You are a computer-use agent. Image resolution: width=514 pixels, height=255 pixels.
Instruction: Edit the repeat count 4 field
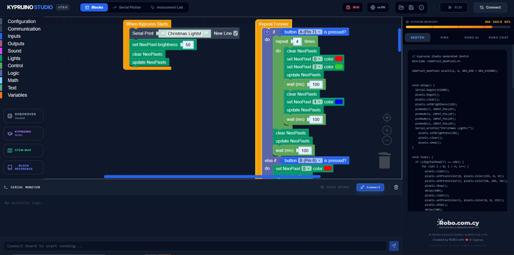297,42
